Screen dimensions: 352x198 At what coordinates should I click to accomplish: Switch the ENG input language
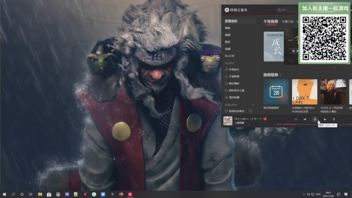click(x=318, y=194)
